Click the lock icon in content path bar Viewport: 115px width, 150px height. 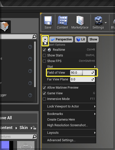34,128
